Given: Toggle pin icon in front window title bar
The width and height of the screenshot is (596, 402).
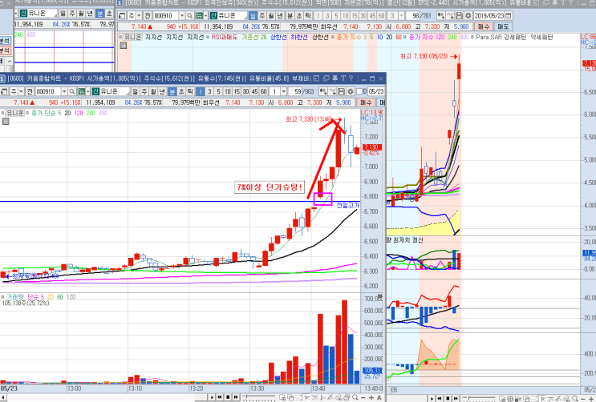Looking at the screenshot, I should point(334,78).
